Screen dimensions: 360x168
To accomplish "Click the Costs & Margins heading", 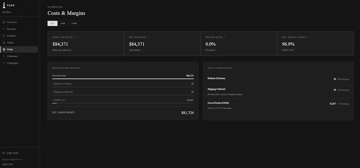I will pos(66,13).
